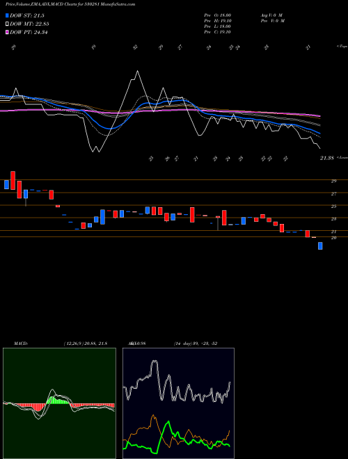Click the 20 price axis label
348x459 pixels.
click(333, 238)
